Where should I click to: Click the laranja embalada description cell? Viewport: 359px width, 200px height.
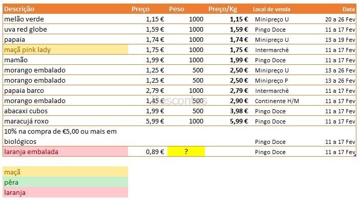click(65, 152)
